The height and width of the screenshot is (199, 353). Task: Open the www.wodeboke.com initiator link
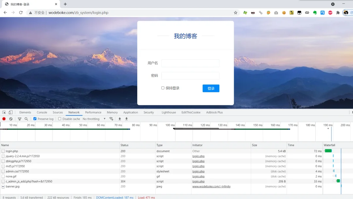(211, 186)
